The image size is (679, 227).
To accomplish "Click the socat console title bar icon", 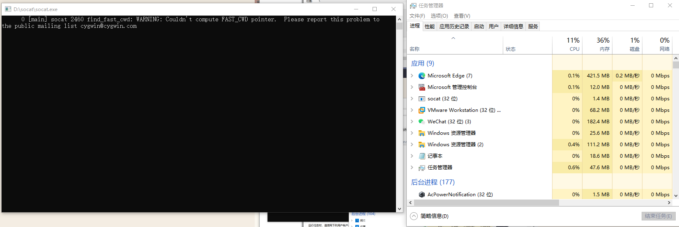I will tap(8, 9).
